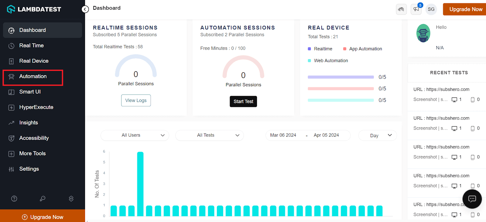
Task: Click the LambdaTest logo
Action: (34, 9)
